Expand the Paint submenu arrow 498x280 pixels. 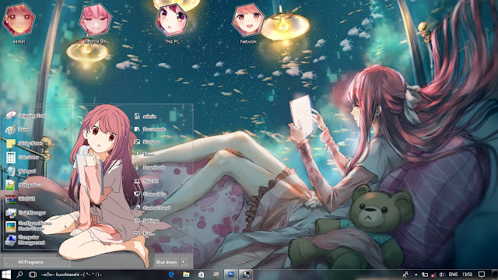click(65, 130)
